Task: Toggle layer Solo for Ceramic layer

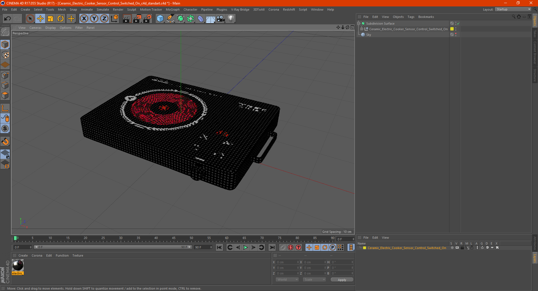Action: click(x=452, y=248)
